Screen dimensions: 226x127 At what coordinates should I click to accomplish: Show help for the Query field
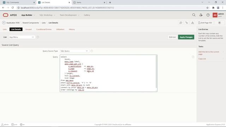click(x=193, y=57)
